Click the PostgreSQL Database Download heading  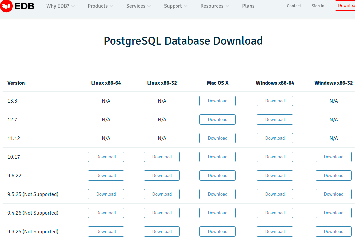click(x=183, y=41)
